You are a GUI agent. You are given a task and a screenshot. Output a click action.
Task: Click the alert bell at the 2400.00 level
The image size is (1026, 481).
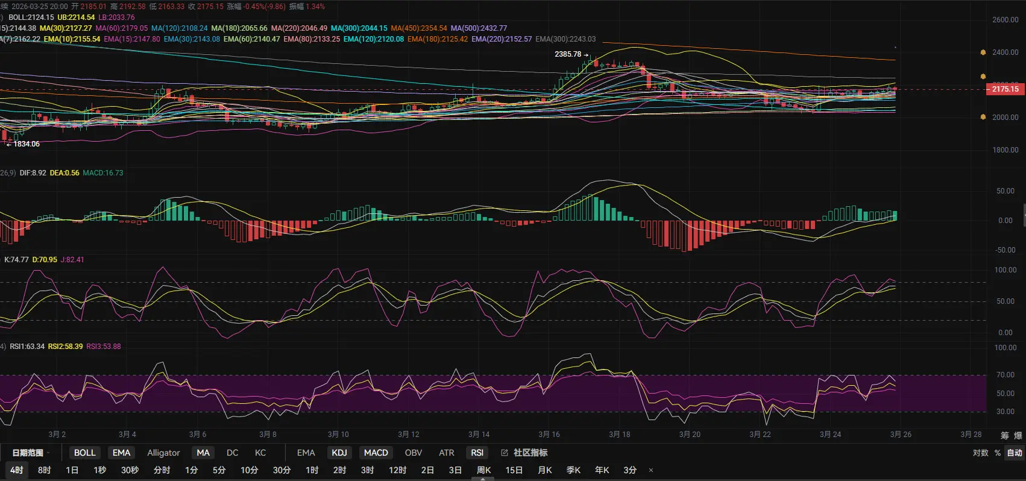(x=983, y=52)
